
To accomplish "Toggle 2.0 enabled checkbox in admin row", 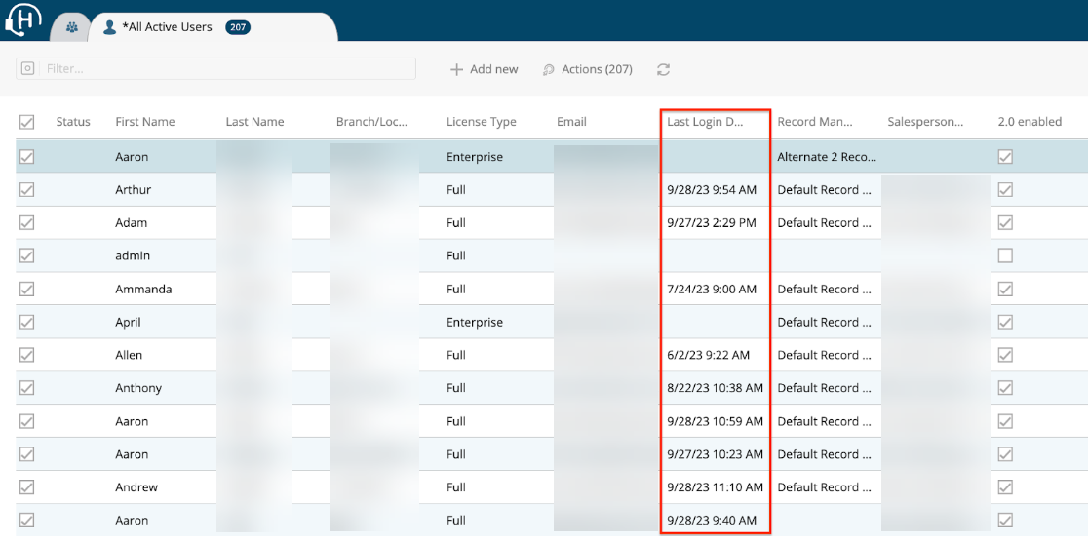I will coord(1005,255).
